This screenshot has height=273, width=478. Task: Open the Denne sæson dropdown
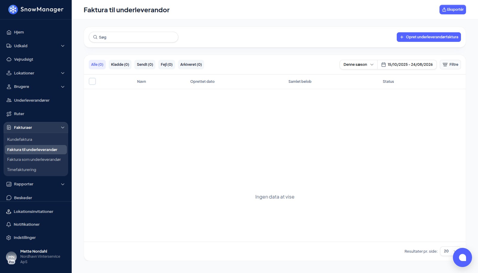pos(358,65)
